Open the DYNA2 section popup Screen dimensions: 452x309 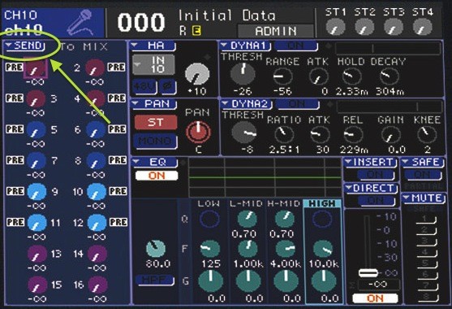pyautogui.click(x=246, y=104)
